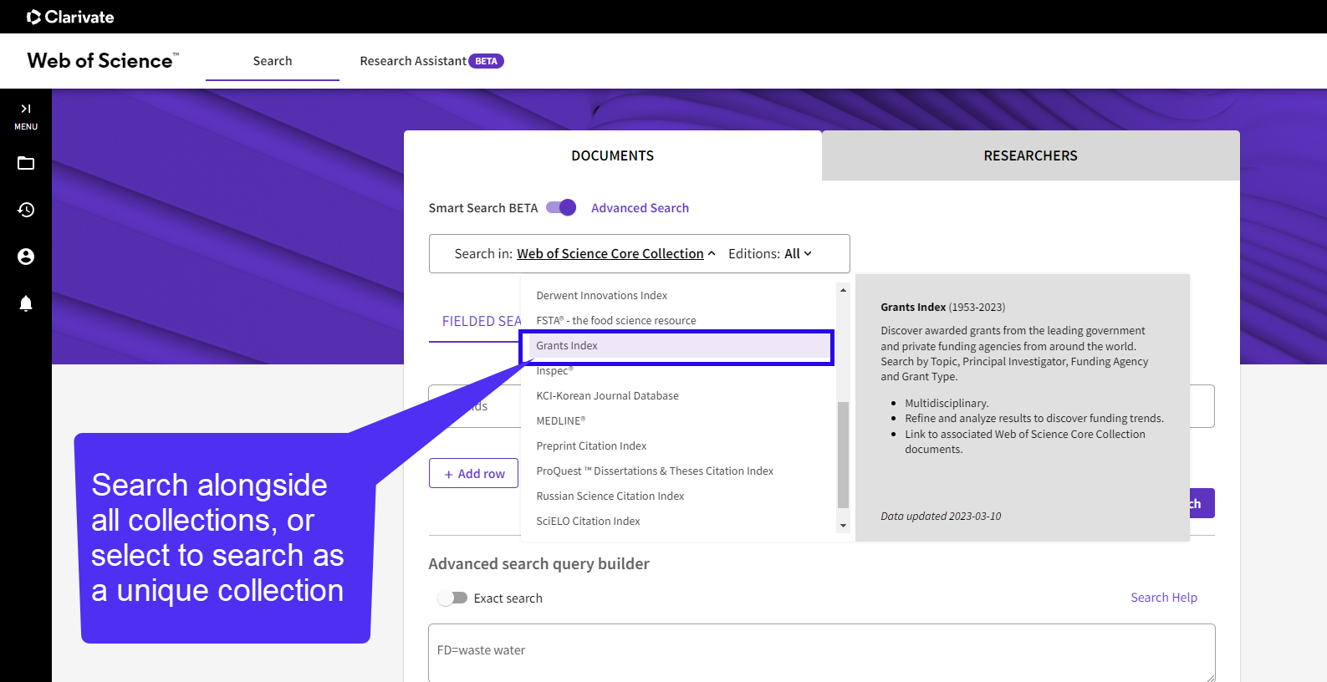1327x682 pixels.
Task: Open search history clock icon
Action: pos(26,210)
